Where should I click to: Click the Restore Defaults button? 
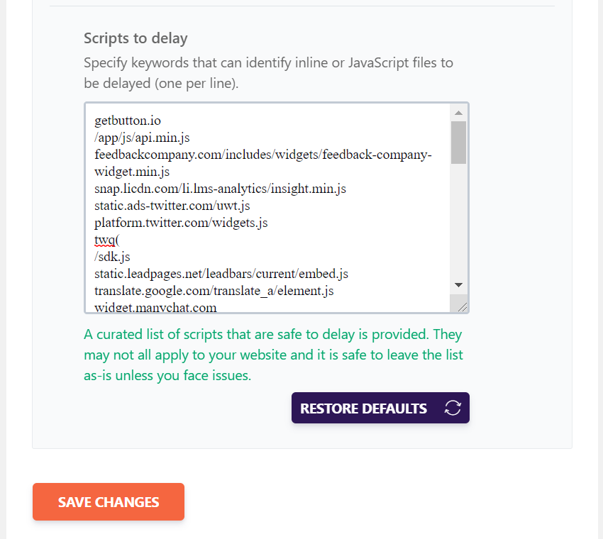coord(380,408)
